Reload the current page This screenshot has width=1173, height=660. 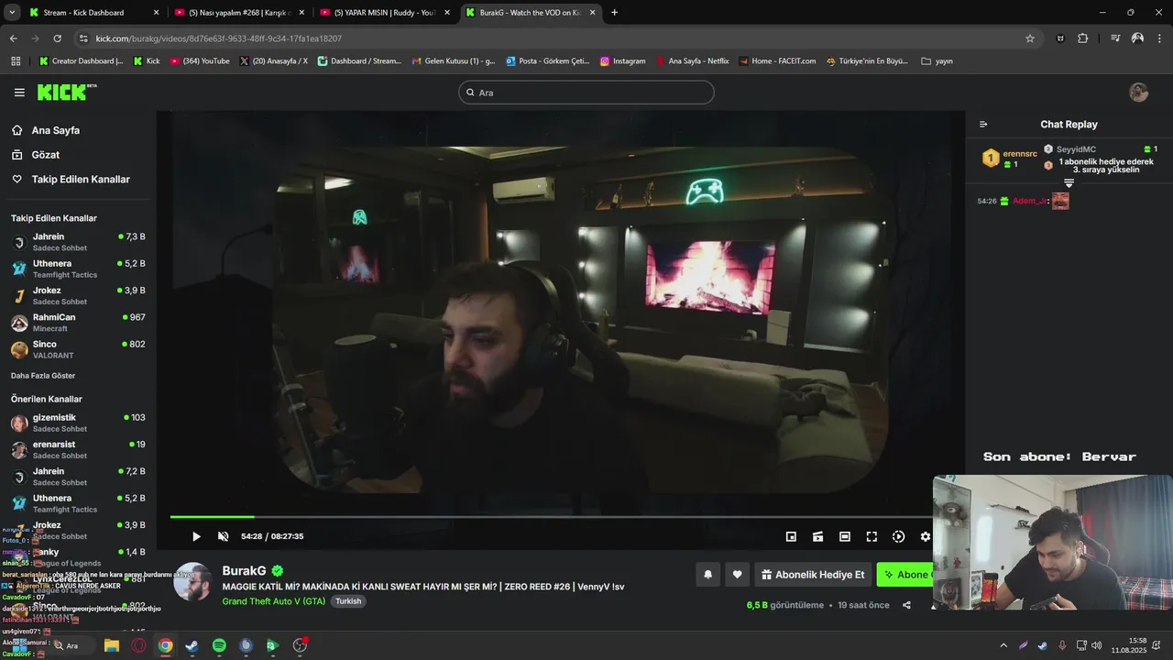[x=57, y=38]
